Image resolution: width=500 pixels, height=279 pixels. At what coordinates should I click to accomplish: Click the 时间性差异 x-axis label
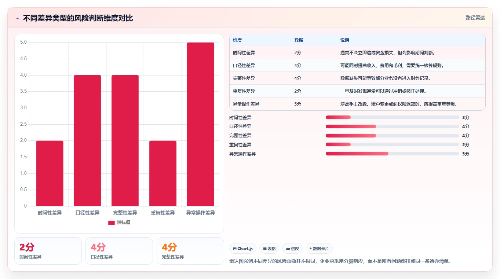50,213
